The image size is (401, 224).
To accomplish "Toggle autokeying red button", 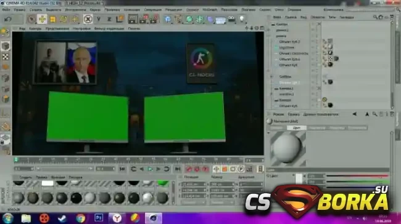I will (197, 169).
